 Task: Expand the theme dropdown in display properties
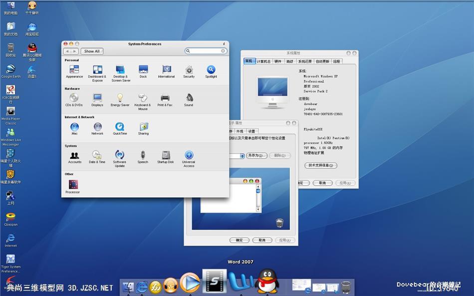click(x=242, y=156)
